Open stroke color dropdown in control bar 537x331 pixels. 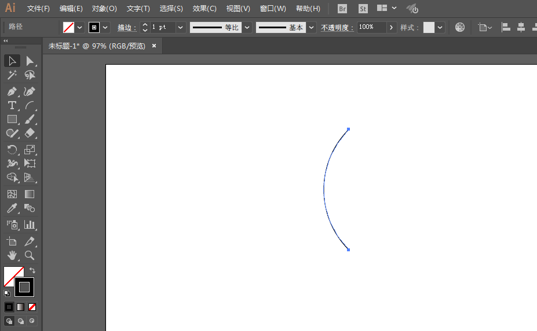105,27
